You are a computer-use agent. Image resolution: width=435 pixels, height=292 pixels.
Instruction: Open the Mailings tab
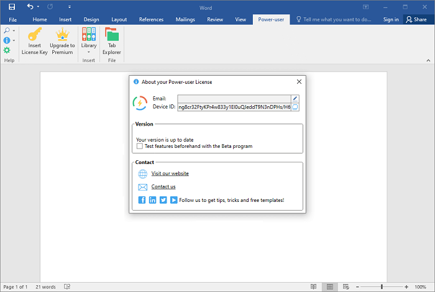pyautogui.click(x=185, y=19)
